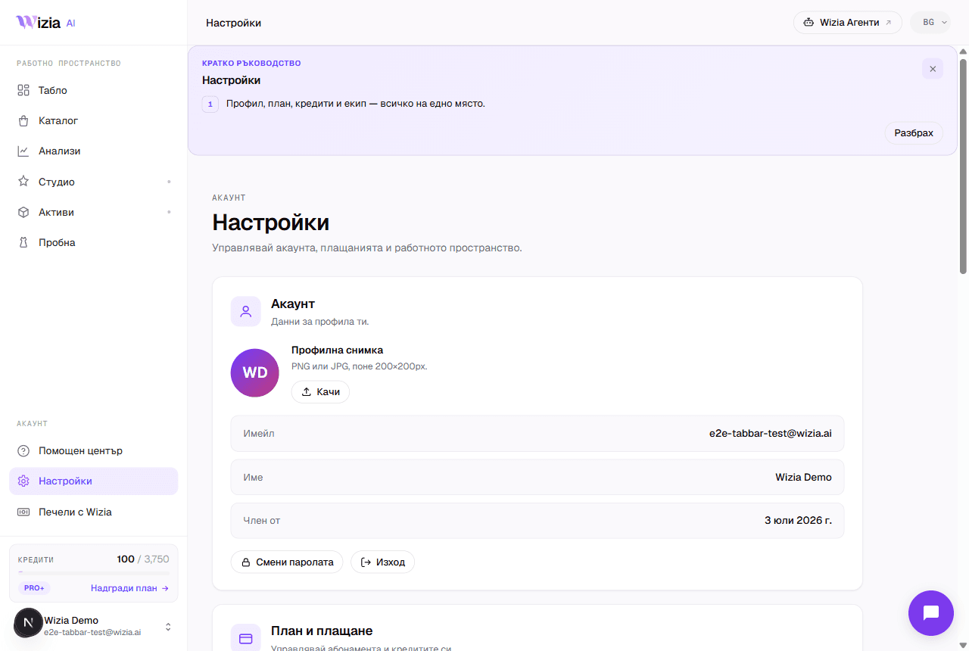Click the Разбрах button
The image size is (969, 651).
914,133
